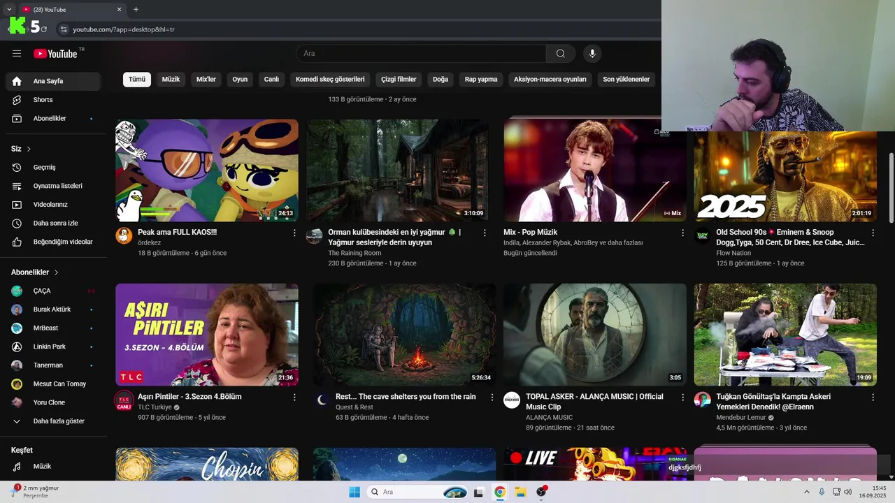This screenshot has height=503, width=895.
Task: Open Orman kulübesi rain video thumbnail
Action: click(397, 170)
